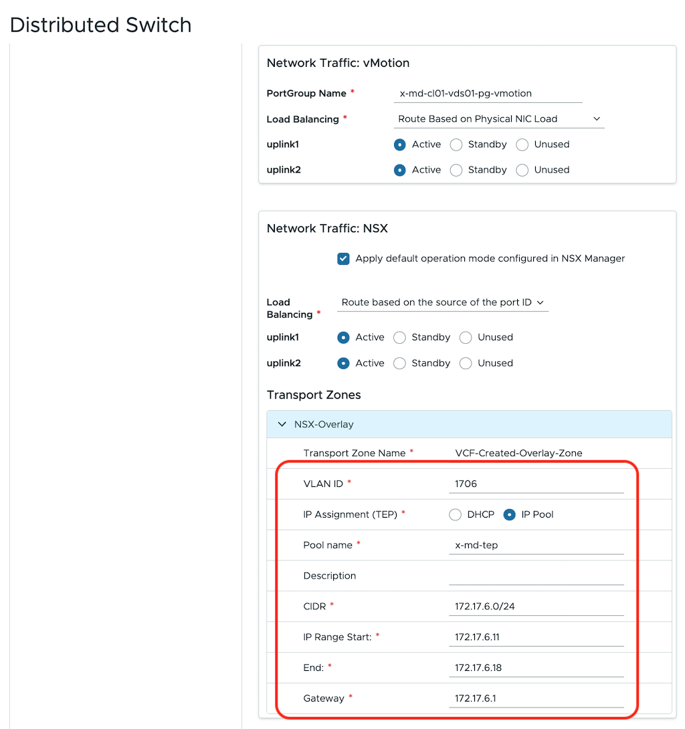Click the Gateway address field

click(536, 699)
